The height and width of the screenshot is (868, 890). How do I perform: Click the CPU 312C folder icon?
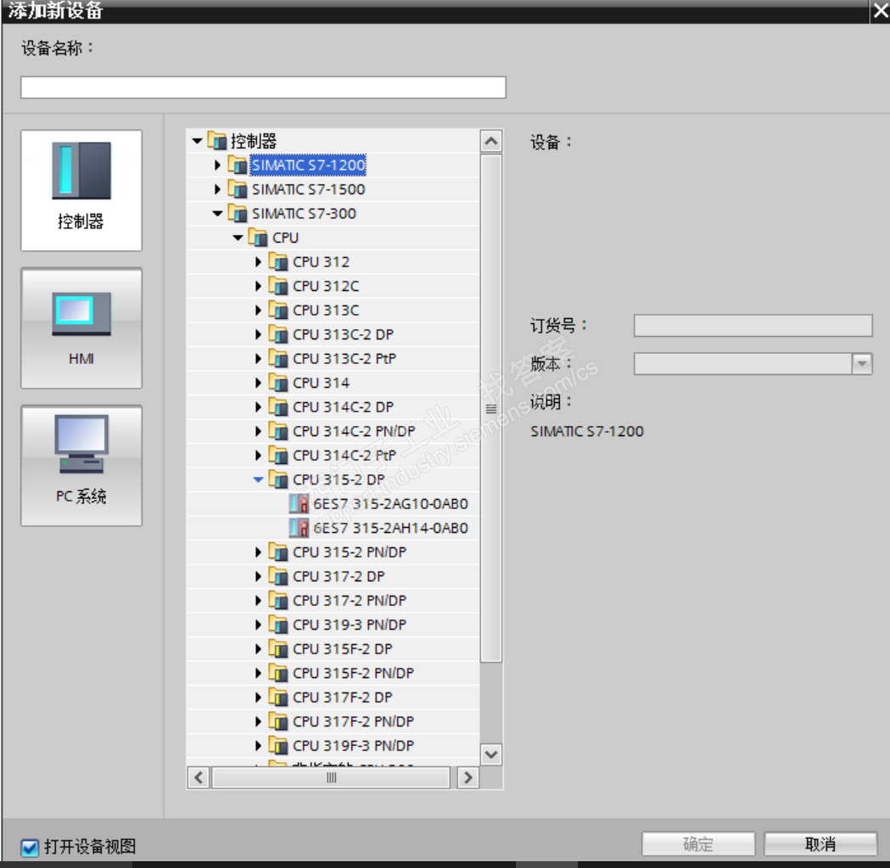point(278,286)
